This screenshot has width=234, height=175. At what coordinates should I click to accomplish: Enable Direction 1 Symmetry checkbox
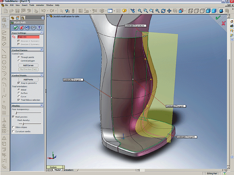[19, 41]
